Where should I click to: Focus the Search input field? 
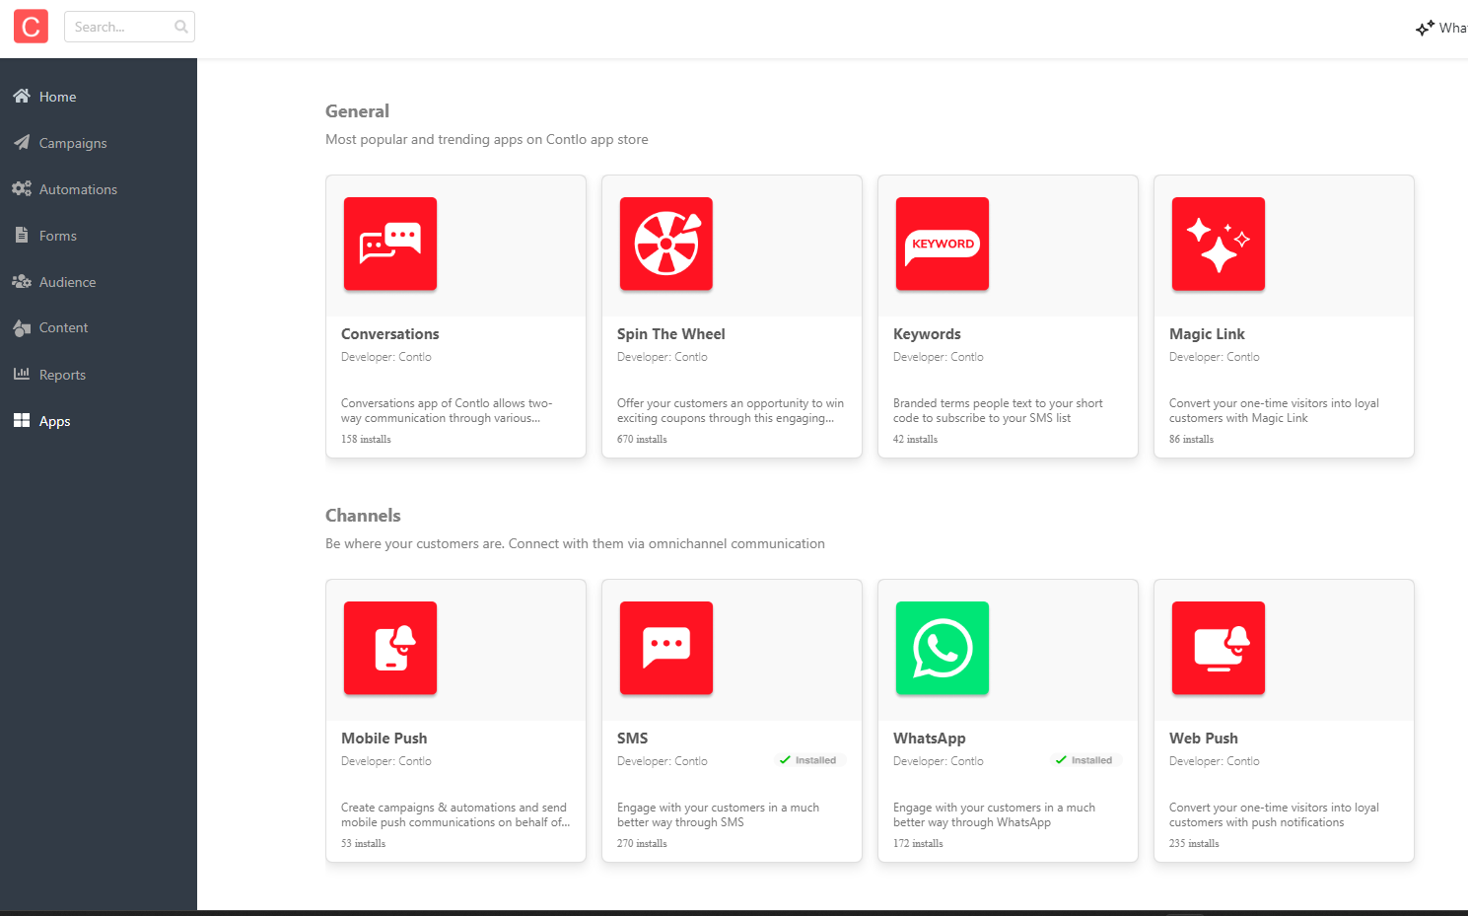pyautogui.click(x=129, y=27)
